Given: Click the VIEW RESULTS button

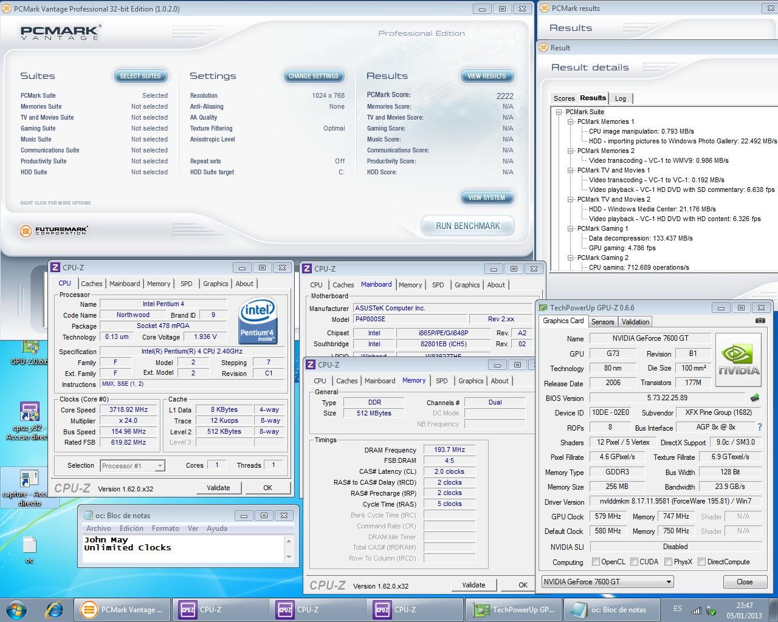Looking at the screenshot, I should [487, 76].
